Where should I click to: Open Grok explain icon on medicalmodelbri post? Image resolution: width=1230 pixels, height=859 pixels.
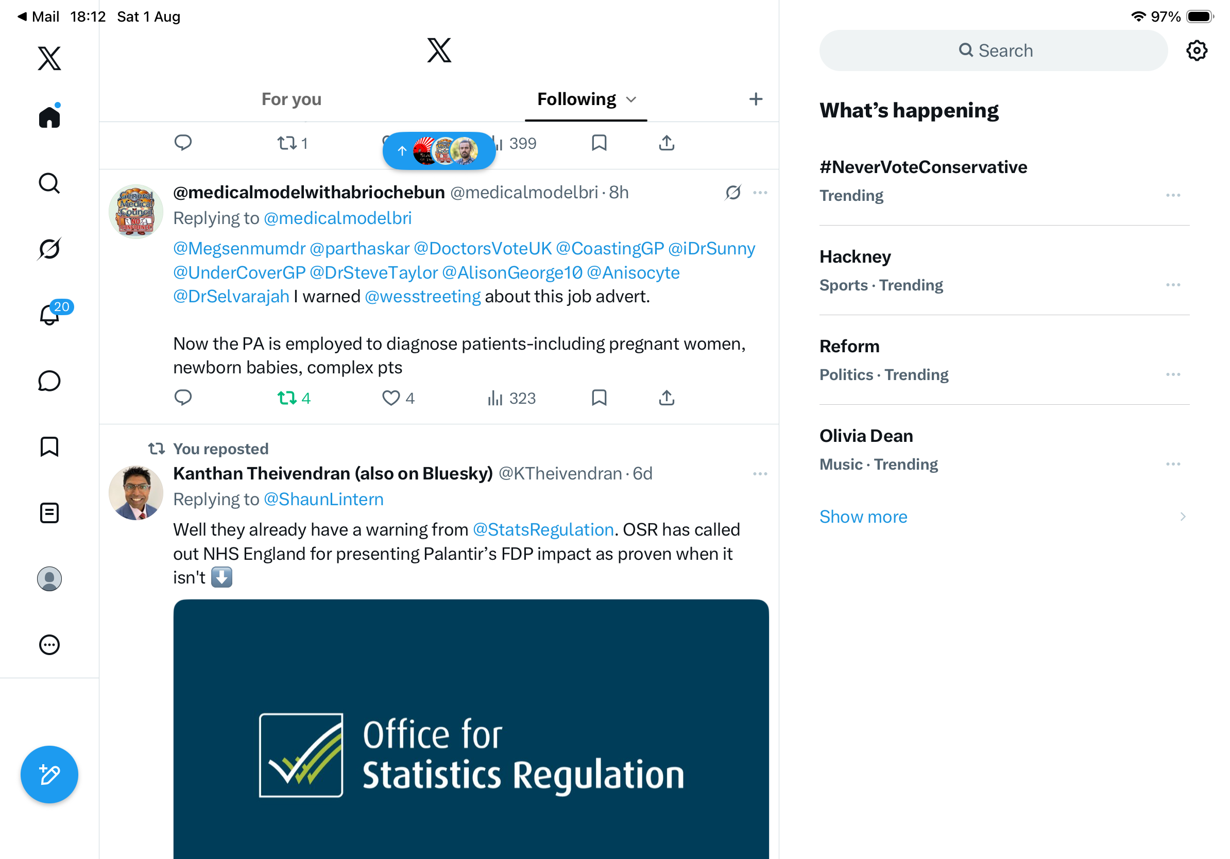point(733,192)
